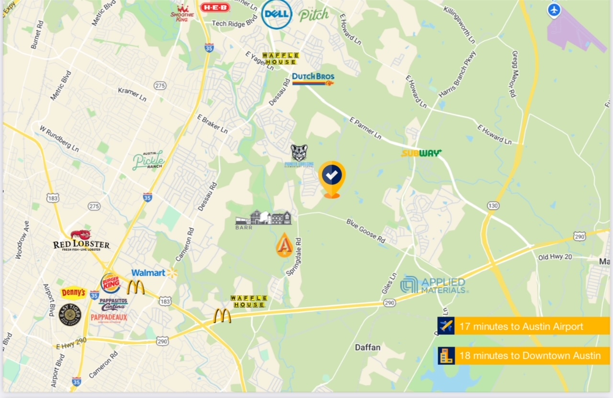Screen dimensions: 613x398
Task: Click the Walmart logo marker
Action: pyautogui.click(x=154, y=273)
